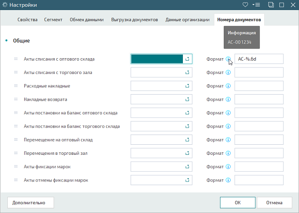The width and height of the screenshot is (299, 213).
Task: Focus format field for Акты фиксации марок
Action: (259, 167)
